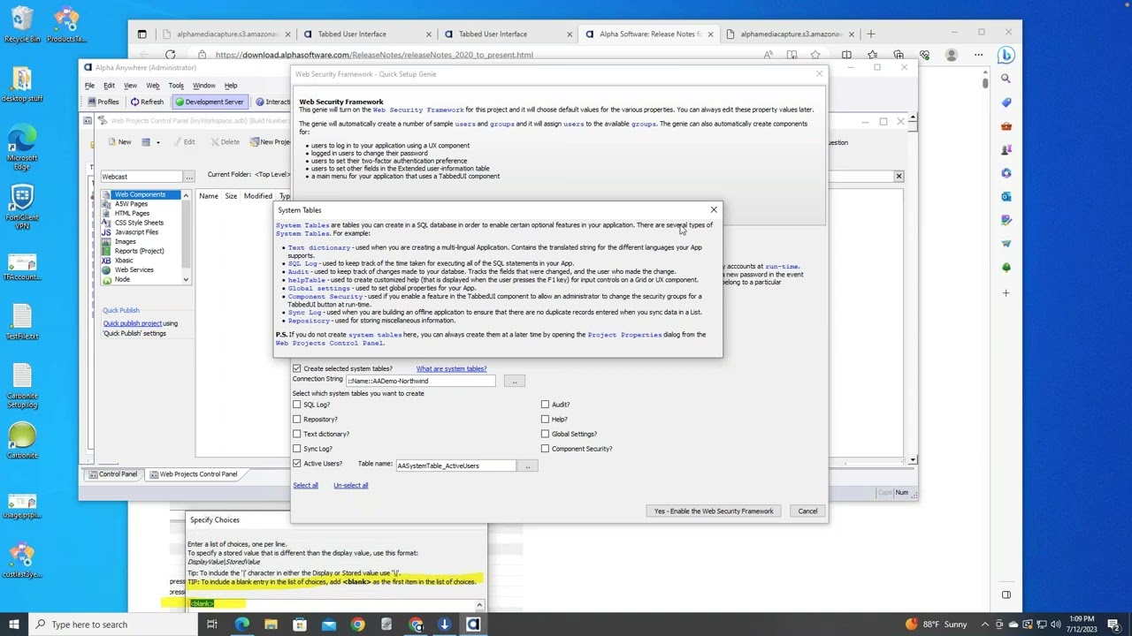This screenshot has width=1132, height=636.
Task: Open Edge settings and more menu
Action: click(x=978, y=55)
